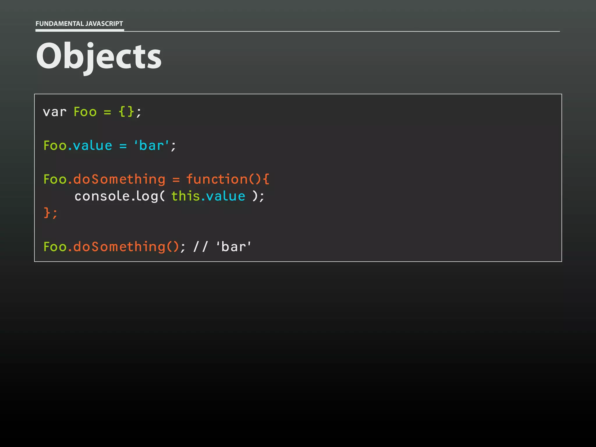596x447 pixels.
Task: Click Foo in the Foo.value assignment line
Action: pos(55,146)
